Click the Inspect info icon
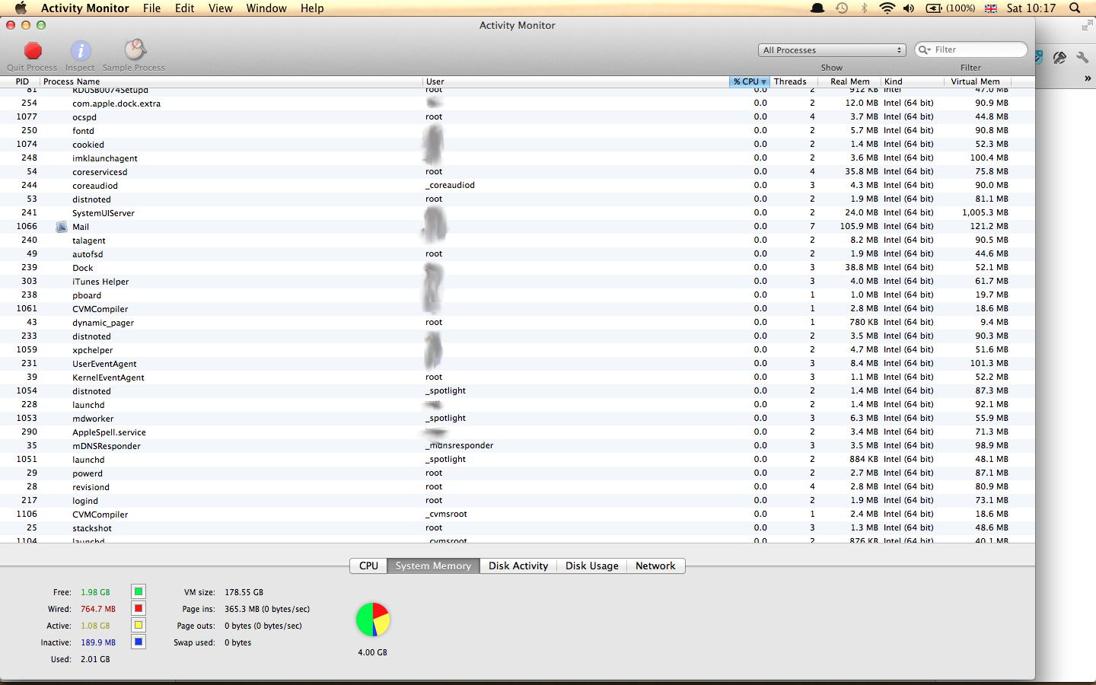The height and width of the screenshot is (685, 1096). pos(81,51)
